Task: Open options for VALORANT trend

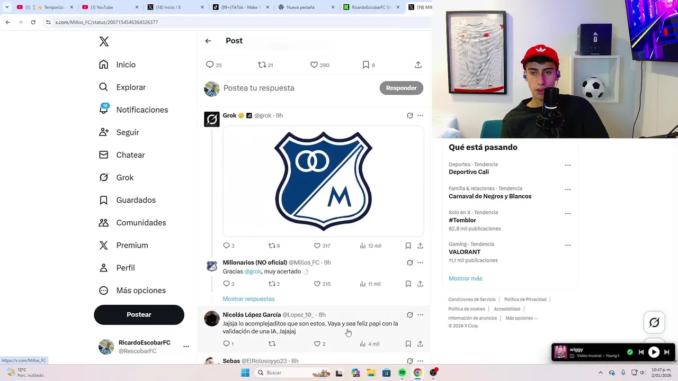Action: coord(568,245)
